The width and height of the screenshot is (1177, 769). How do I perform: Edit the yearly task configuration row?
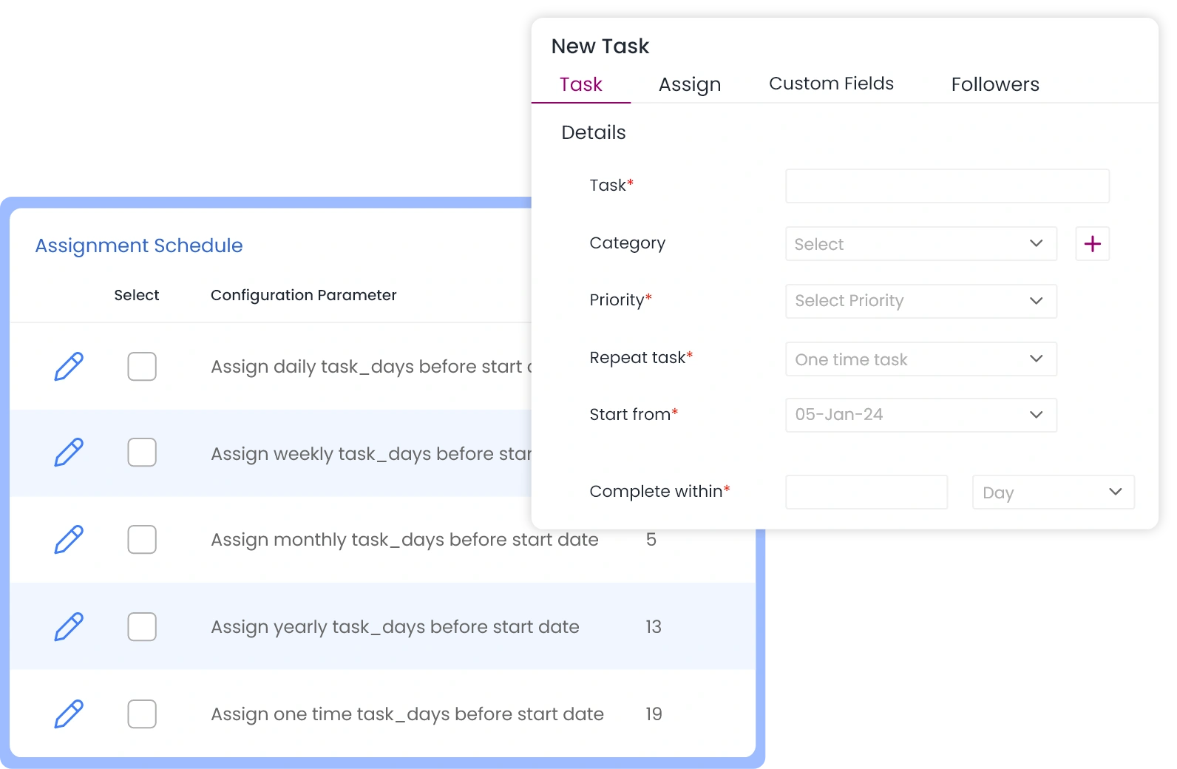(x=69, y=627)
